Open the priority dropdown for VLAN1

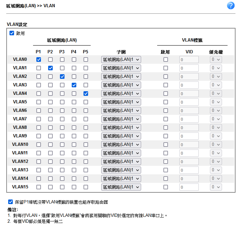tap(216, 68)
